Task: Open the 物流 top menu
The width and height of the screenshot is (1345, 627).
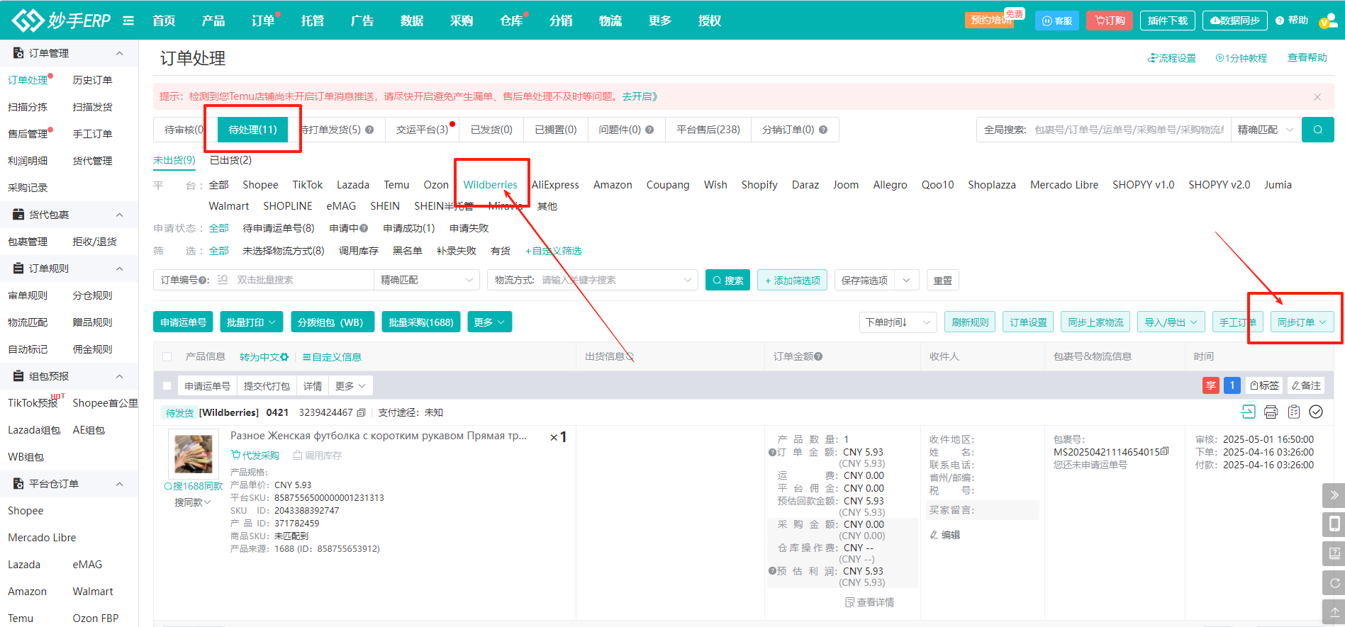Action: pos(610,21)
